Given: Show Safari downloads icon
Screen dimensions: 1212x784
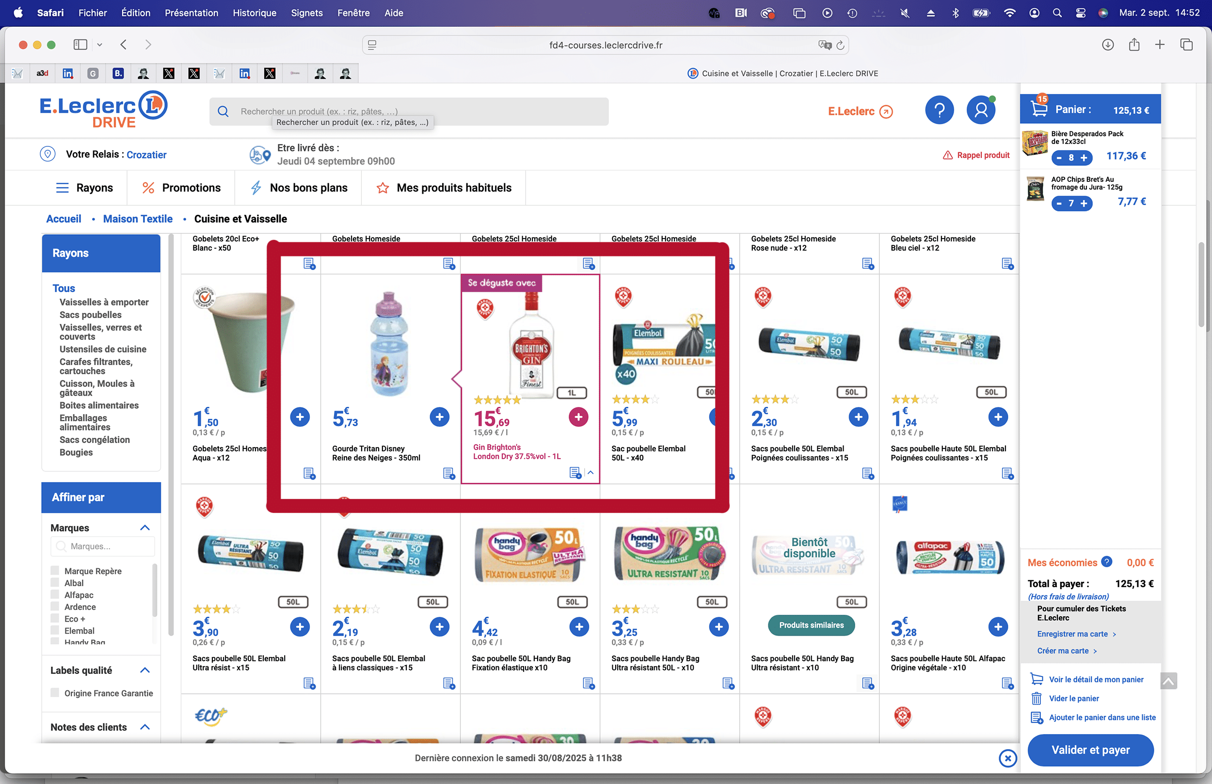Looking at the screenshot, I should (1108, 45).
